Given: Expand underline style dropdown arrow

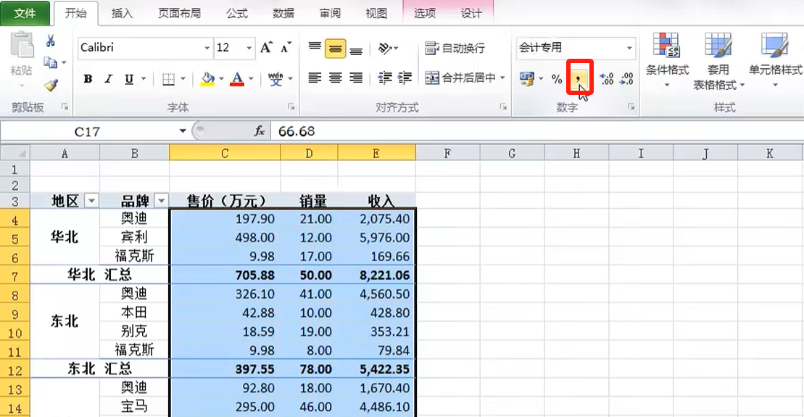Looking at the screenshot, I should pos(144,79).
